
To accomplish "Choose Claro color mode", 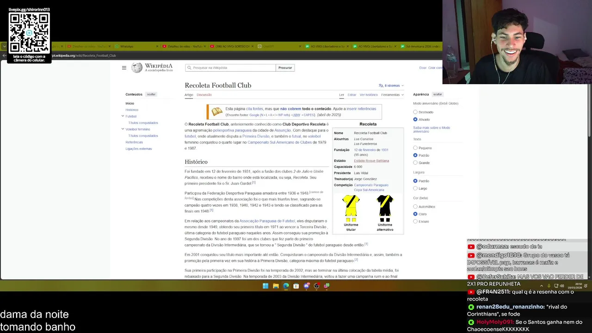I will [415, 214].
